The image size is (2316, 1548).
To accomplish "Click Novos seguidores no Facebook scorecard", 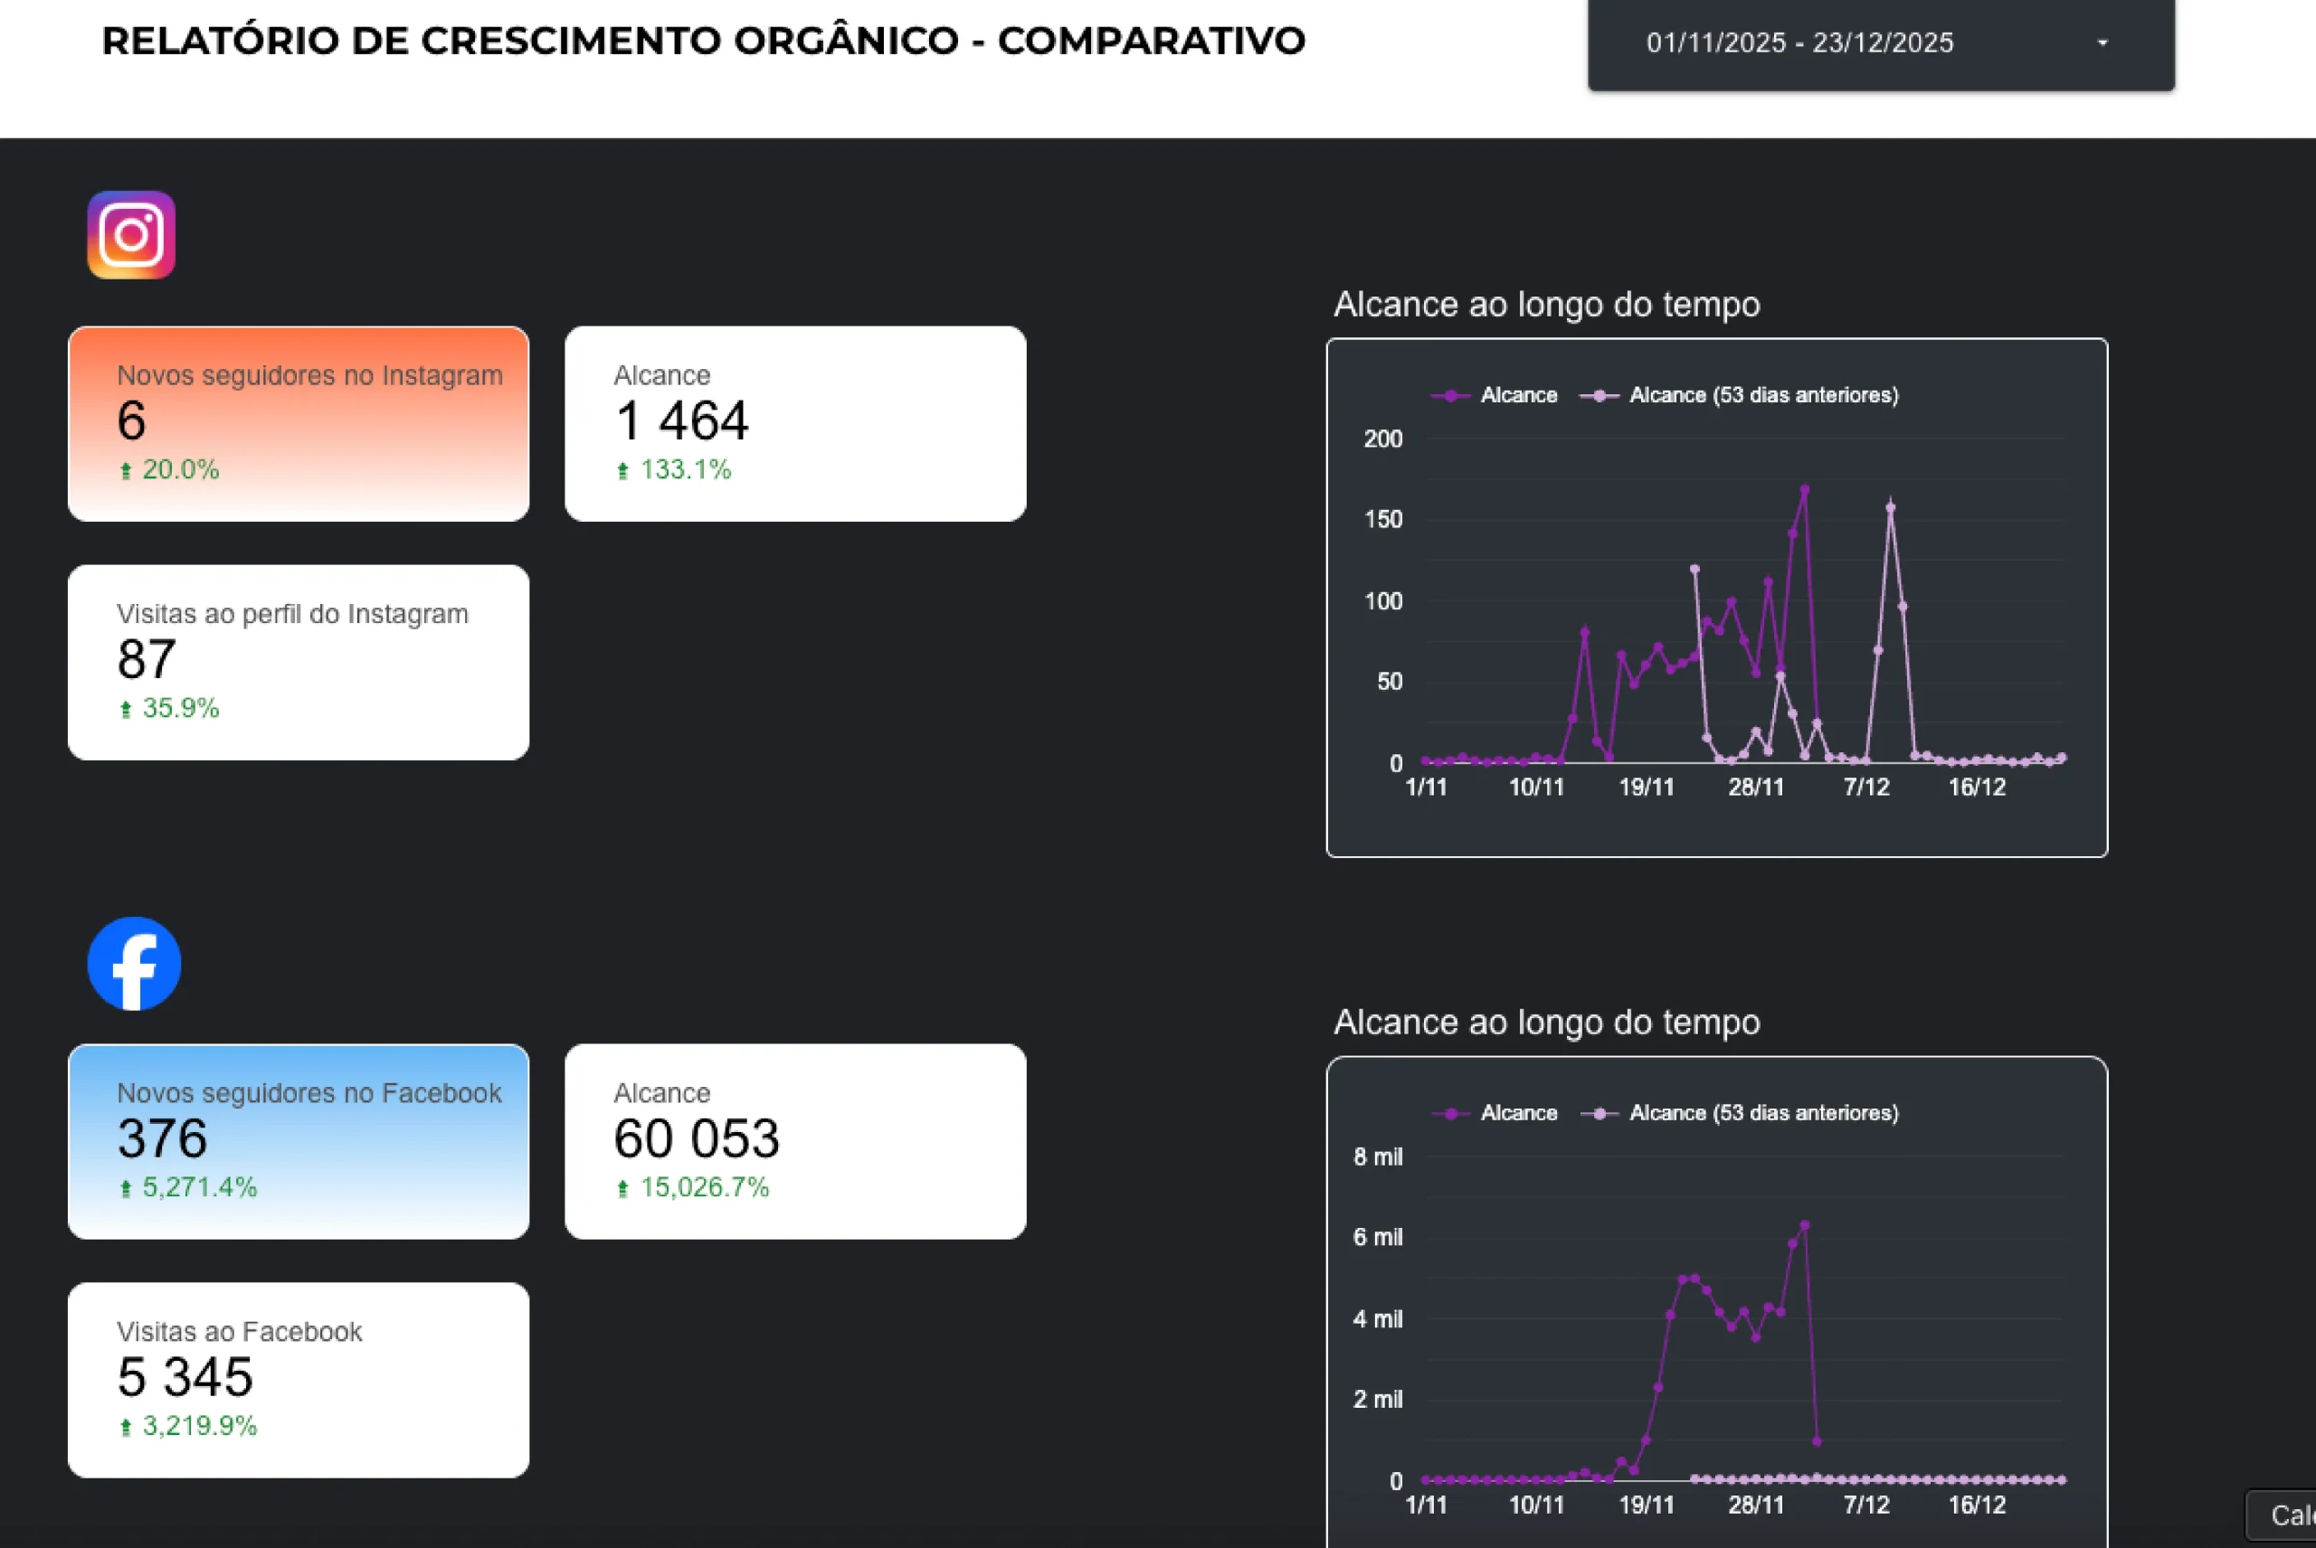I will (299, 1141).
